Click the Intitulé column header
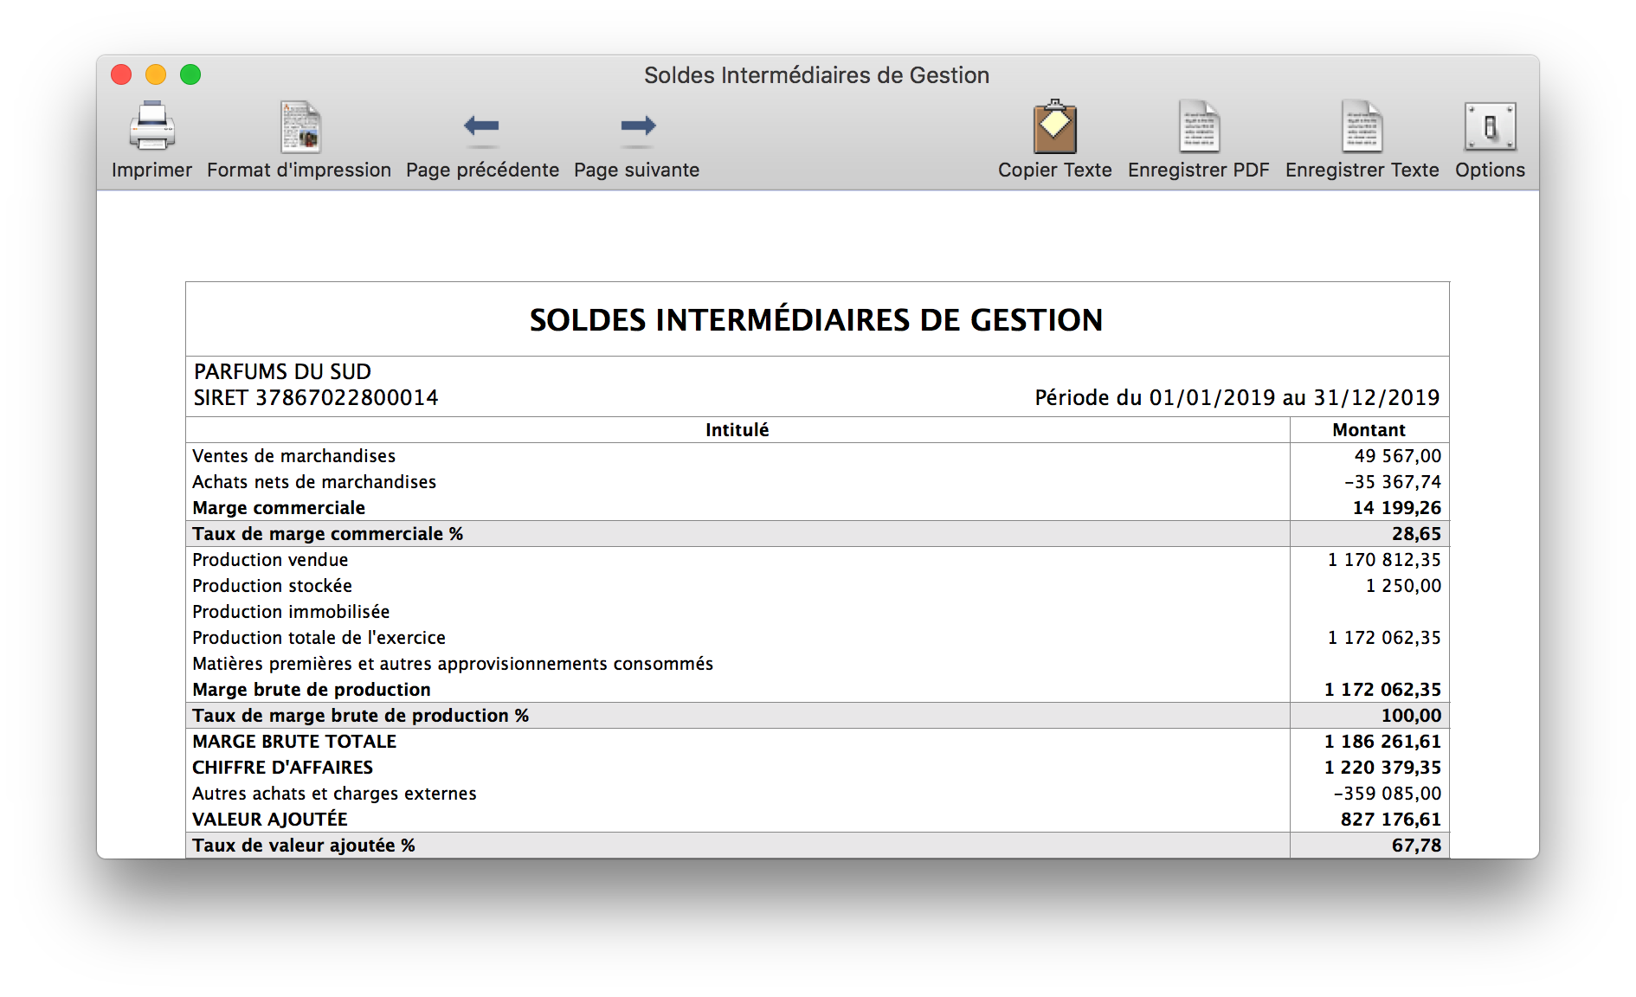This screenshot has width=1636, height=997. pos(737,430)
